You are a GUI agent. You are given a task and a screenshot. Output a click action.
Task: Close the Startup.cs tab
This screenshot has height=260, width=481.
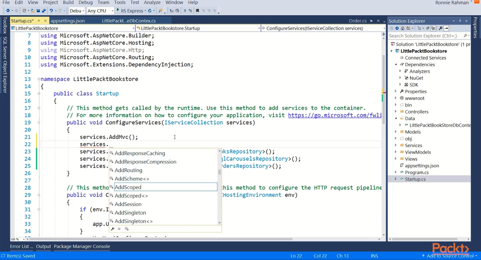45,21
